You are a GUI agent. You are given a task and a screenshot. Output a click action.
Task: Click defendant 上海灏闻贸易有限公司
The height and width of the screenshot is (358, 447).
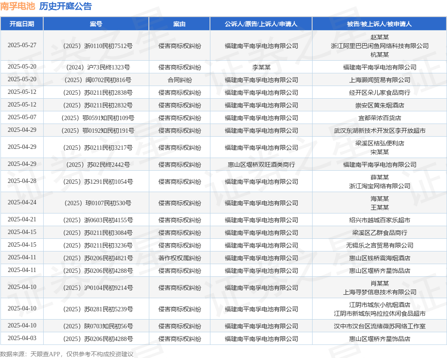point(379,80)
